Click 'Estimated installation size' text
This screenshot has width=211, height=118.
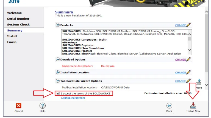(x=168, y=93)
